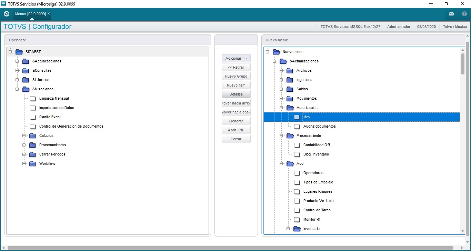The height and width of the screenshot is (251, 471).
Task: Click the Procesamientos folder icon
Action: [33, 145]
